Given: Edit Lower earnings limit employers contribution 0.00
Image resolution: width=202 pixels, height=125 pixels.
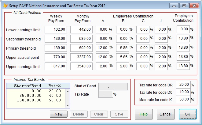Looking at the screenshot, I should pyautogui.click(x=183, y=29).
